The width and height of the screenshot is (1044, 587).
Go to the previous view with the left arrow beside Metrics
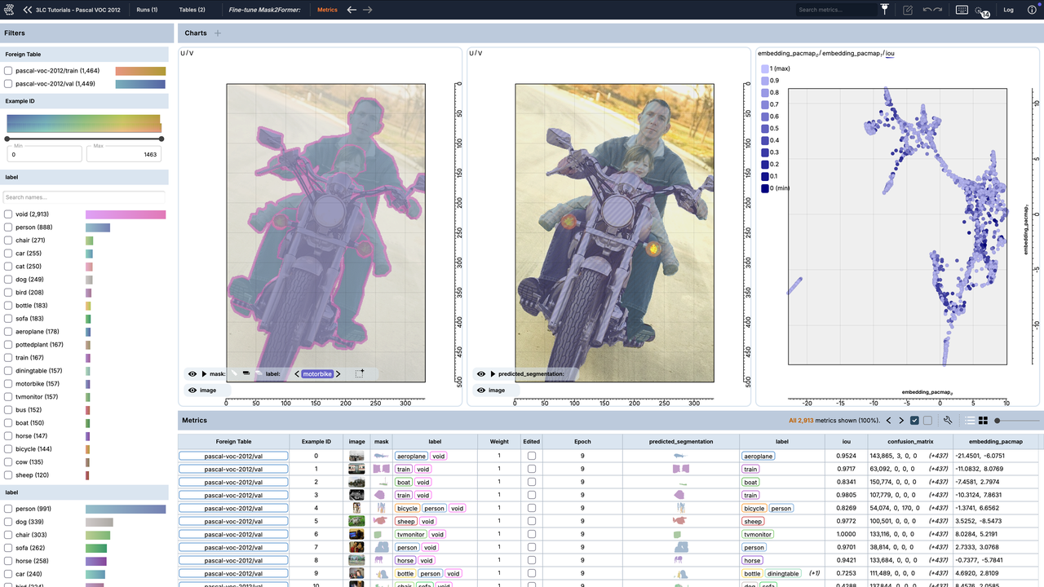[x=352, y=10]
